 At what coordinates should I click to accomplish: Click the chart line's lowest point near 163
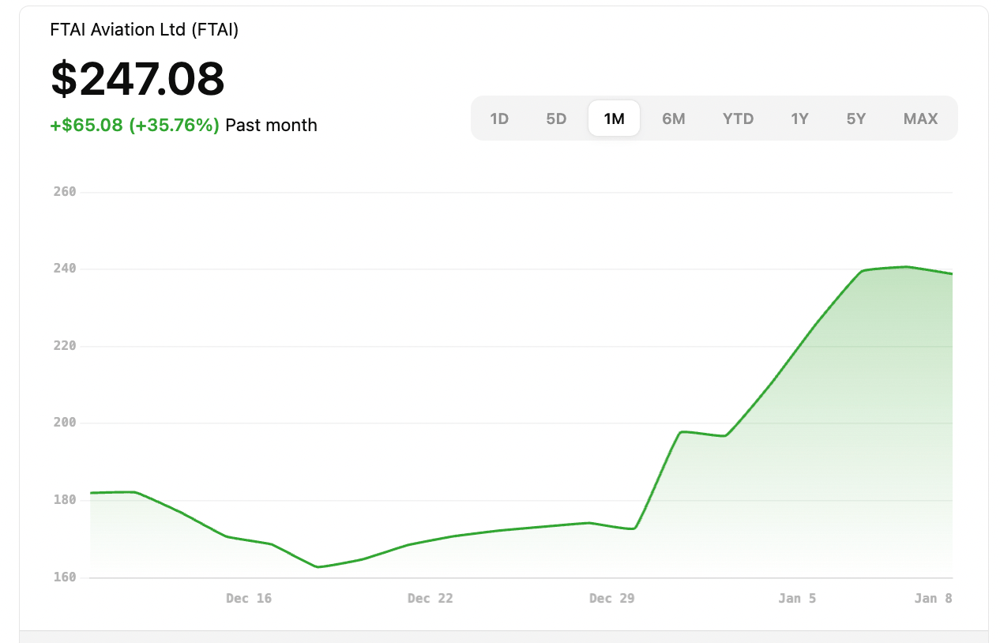(x=318, y=566)
